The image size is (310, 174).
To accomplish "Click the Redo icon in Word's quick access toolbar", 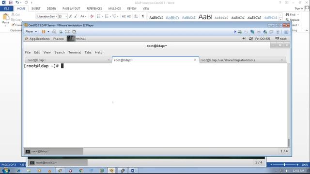I will pos(26,2).
